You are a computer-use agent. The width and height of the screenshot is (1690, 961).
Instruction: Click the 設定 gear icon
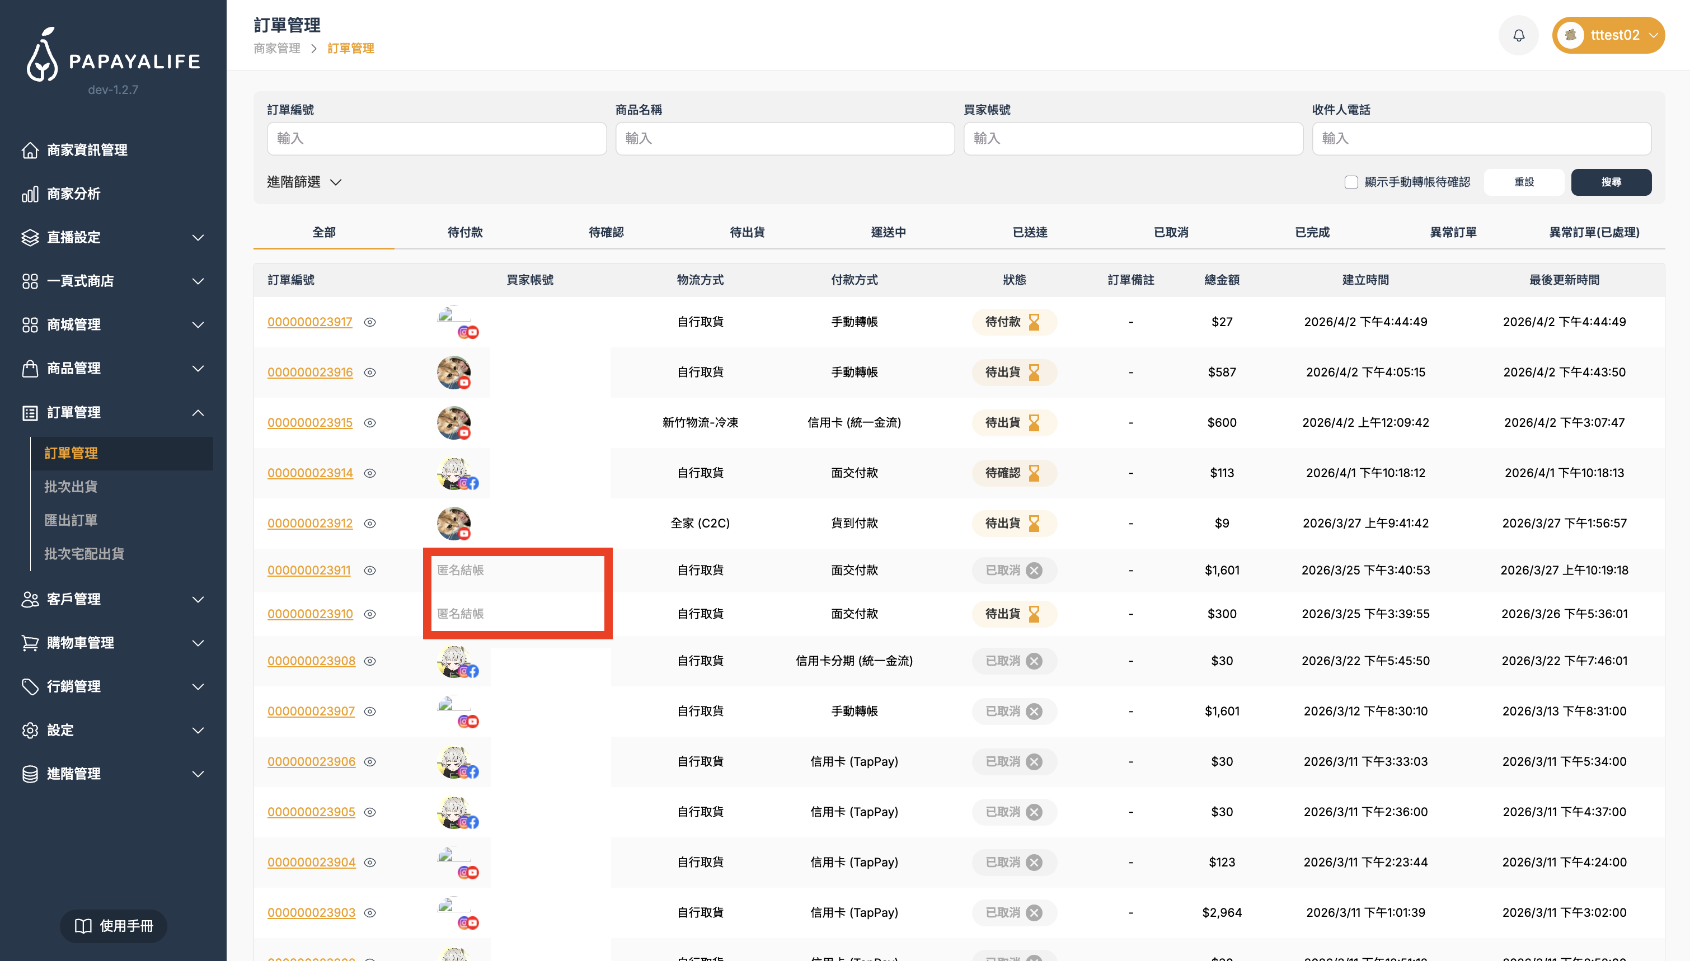(31, 730)
